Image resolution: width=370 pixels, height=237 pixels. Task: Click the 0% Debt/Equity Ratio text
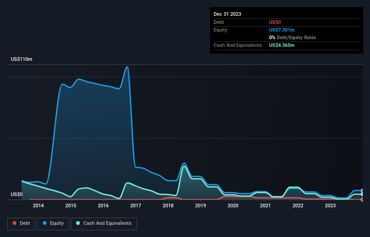[292, 37]
